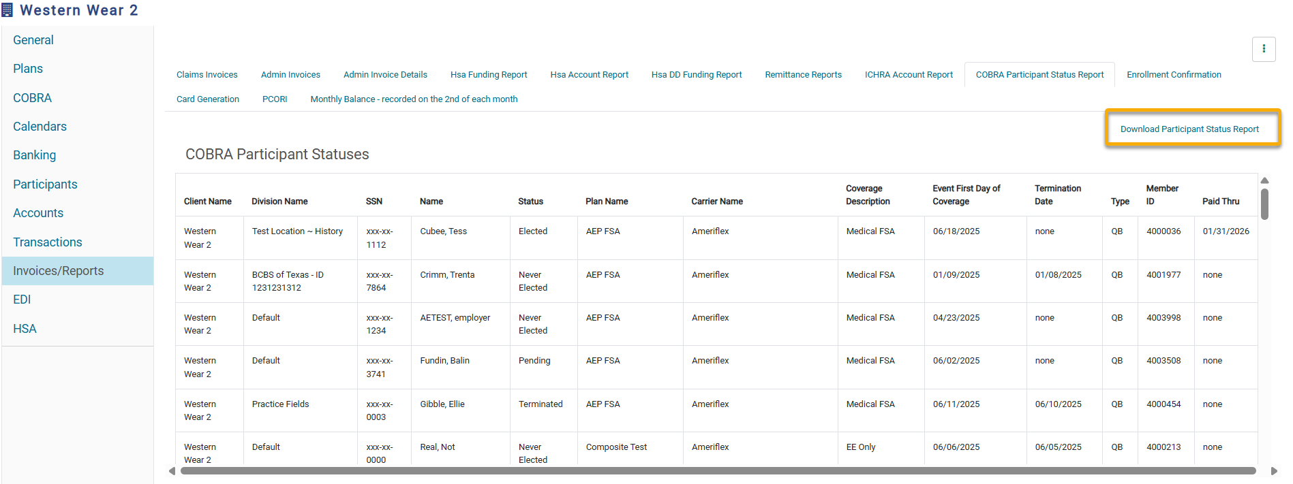Click the table's scroll up arrow
The width and height of the screenshot is (1293, 484).
coord(1264,181)
